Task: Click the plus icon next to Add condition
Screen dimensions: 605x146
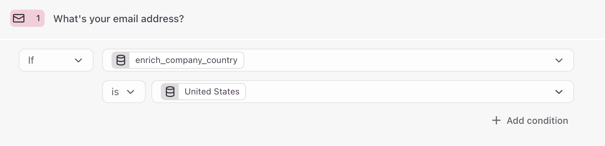Action: pos(496,120)
